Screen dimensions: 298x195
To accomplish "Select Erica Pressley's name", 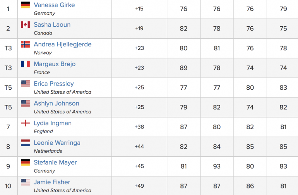I will coord(54,84).
